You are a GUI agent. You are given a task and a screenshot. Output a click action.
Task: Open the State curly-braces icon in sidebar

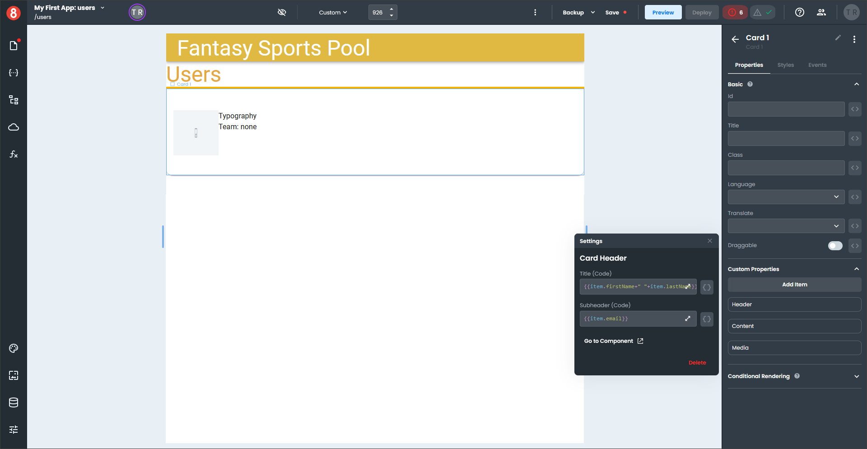point(14,73)
